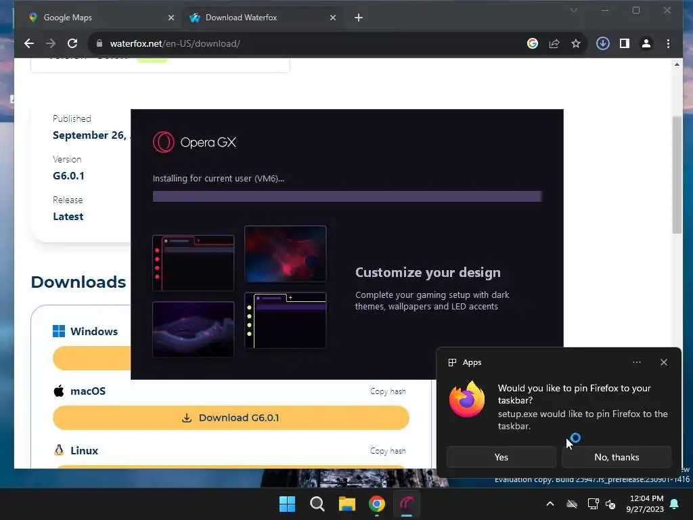
Task: Open notification options three-dot menu
Action: click(636, 362)
